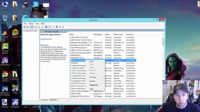Screen dimensions: 200x112
Task: Open Skype desktop icon
Action: pyautogui.click(x=36, y=5)
